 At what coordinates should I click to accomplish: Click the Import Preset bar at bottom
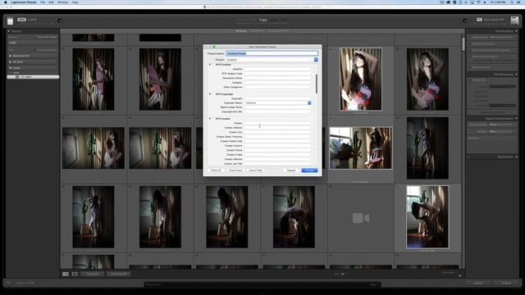pyautogui.click(x=262, y=284)
